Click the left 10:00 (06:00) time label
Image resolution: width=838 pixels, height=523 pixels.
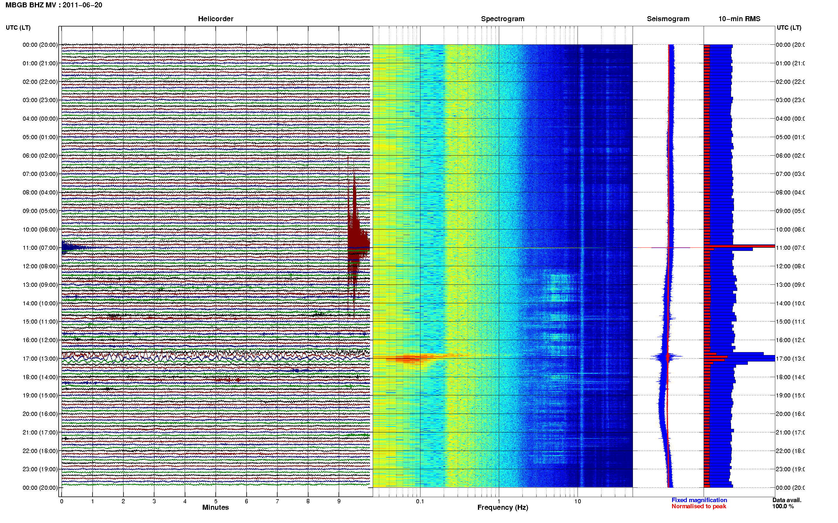(40, 229)
